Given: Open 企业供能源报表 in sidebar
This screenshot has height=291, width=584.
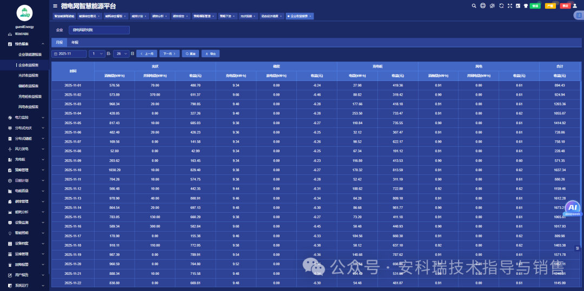Looking at the screenshot, I should click(30, 55).
